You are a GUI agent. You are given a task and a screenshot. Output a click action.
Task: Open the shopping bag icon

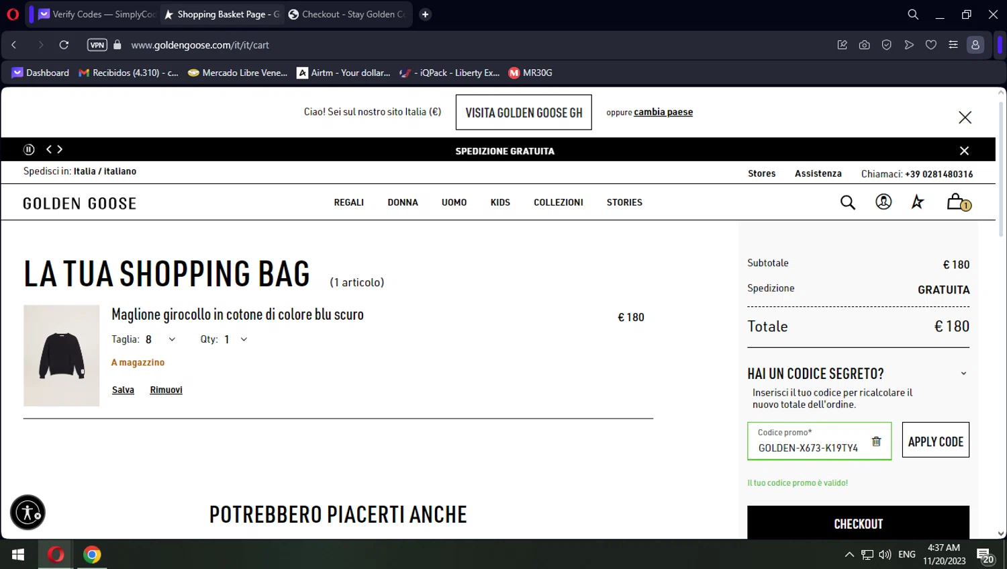[958, 202]
